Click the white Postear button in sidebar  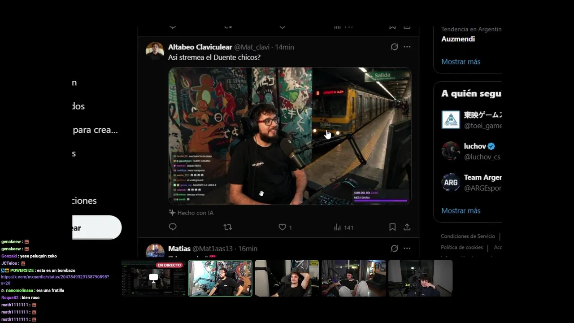click(97, 227)
